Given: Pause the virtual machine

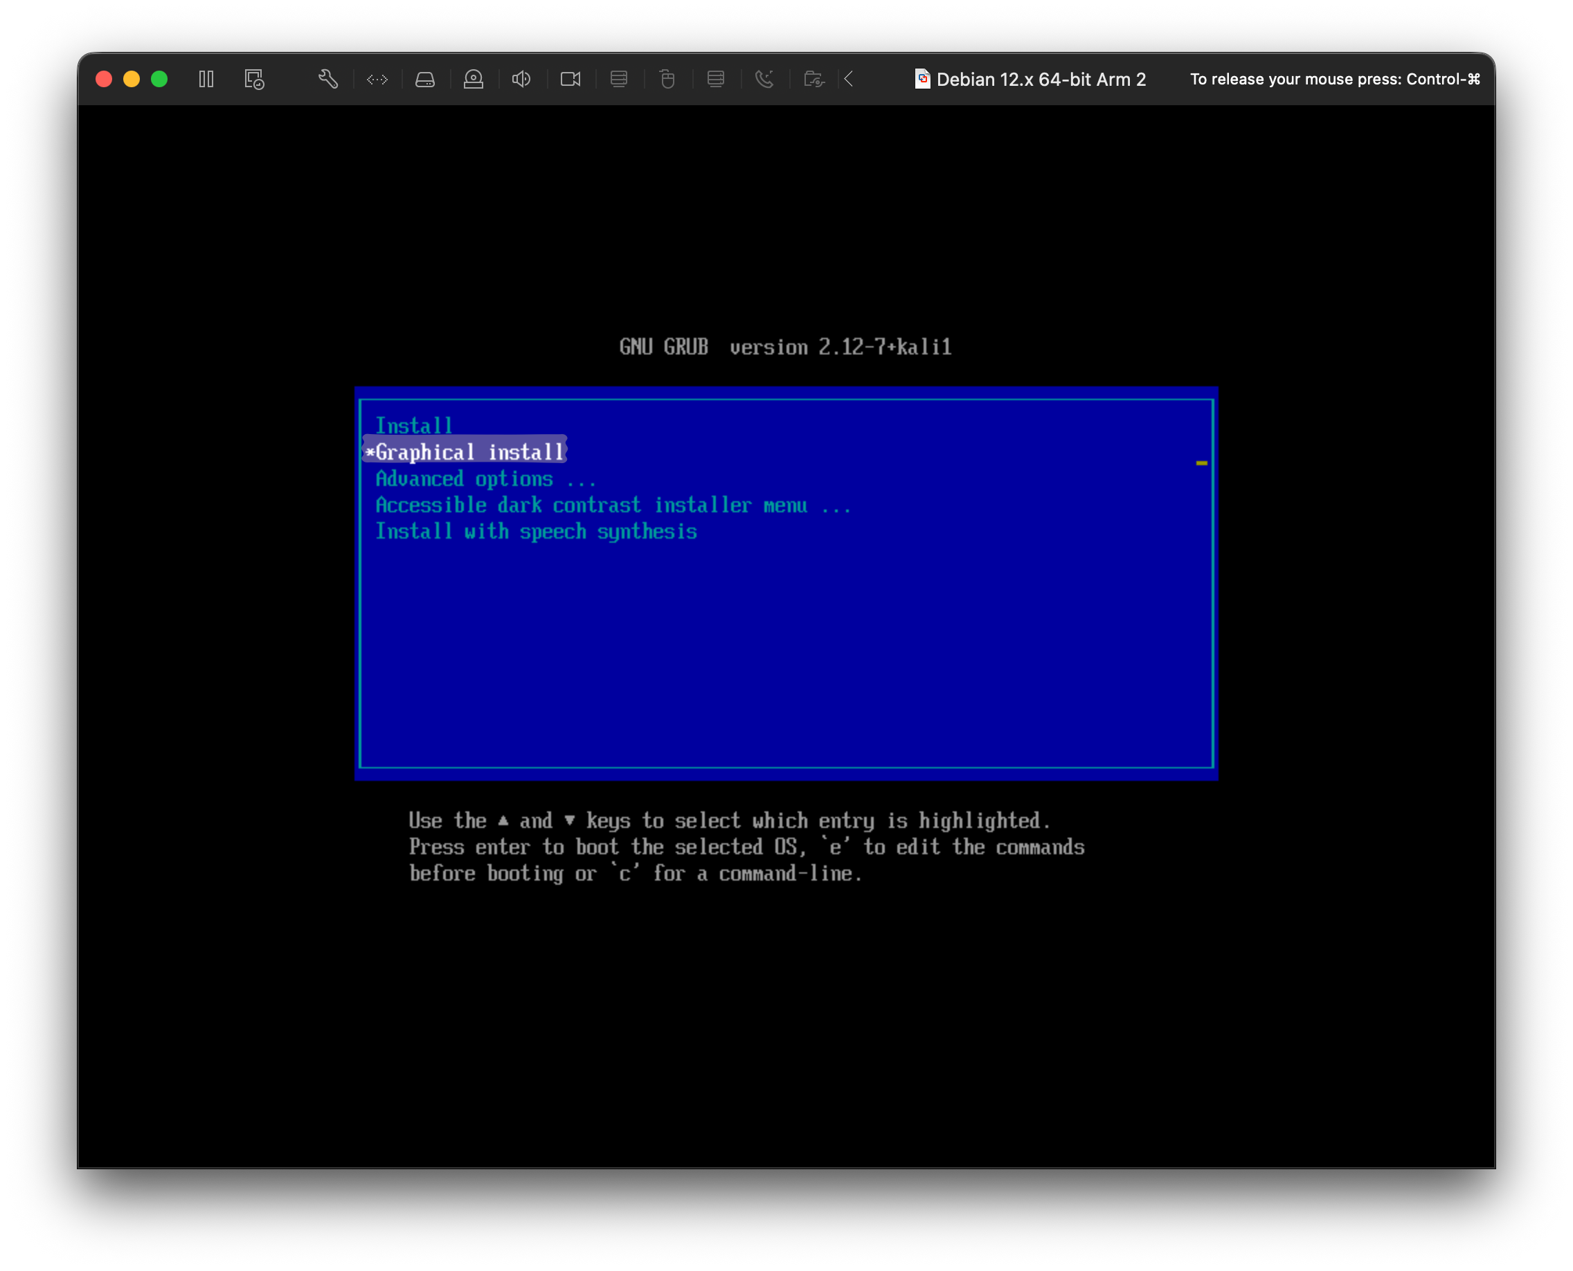Looking at the screenshot, I should [x=206, y=79].
